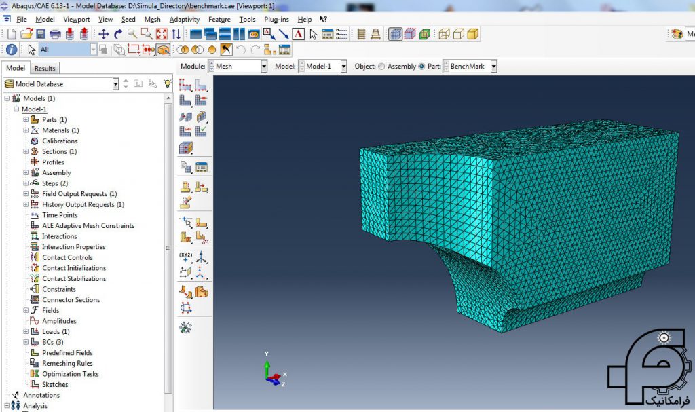Viewport: 695px width, 412px height.
Task: Click the Create Datum Point XYZ icon
Action: 186,257
